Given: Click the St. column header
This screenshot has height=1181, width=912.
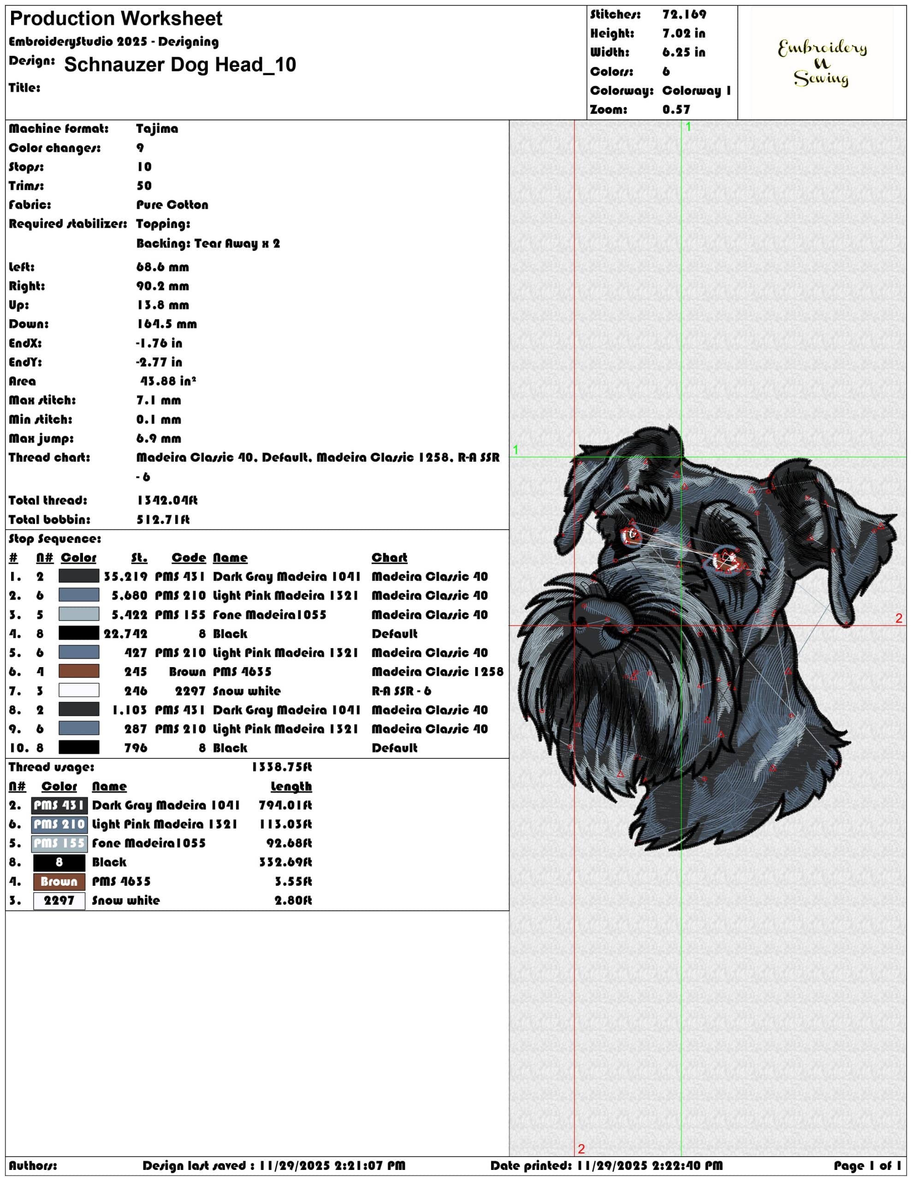Looking at the screenshot, I should pos(139,558).
